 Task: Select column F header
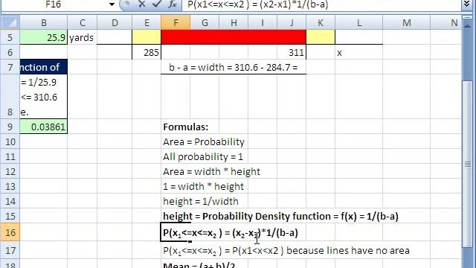[x=176, y=23]
